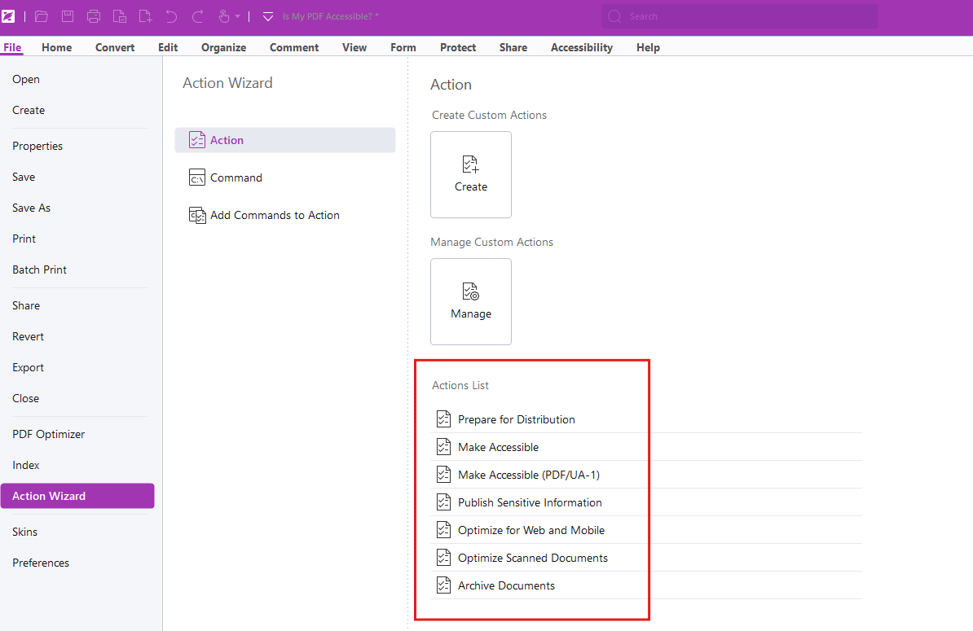Image resolution: width=973 pixels, height=631 pixels.
Task: Select Action in Action Wizard list
Action: click(285, 140)
